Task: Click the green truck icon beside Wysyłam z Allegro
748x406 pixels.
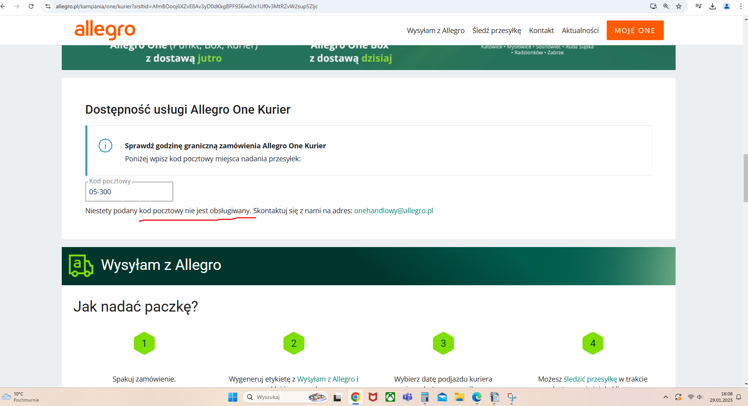Action: (81, 266)
